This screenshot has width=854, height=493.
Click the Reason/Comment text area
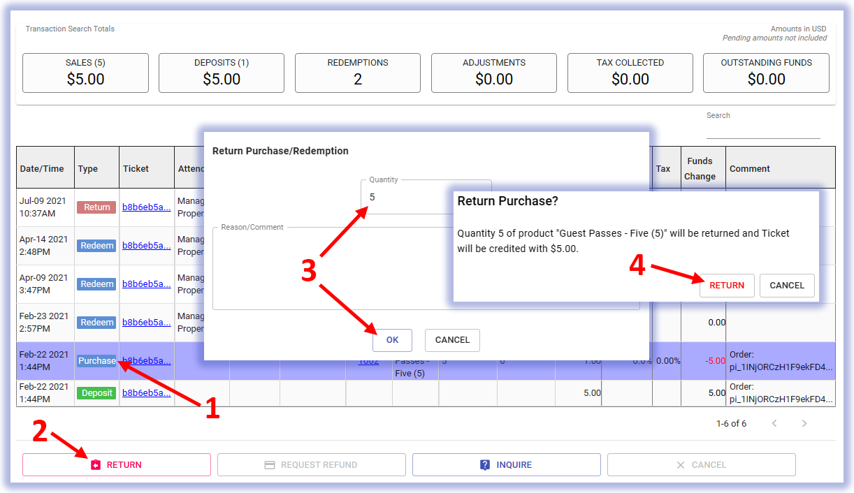pyautogui.click(x=426, y=267)
